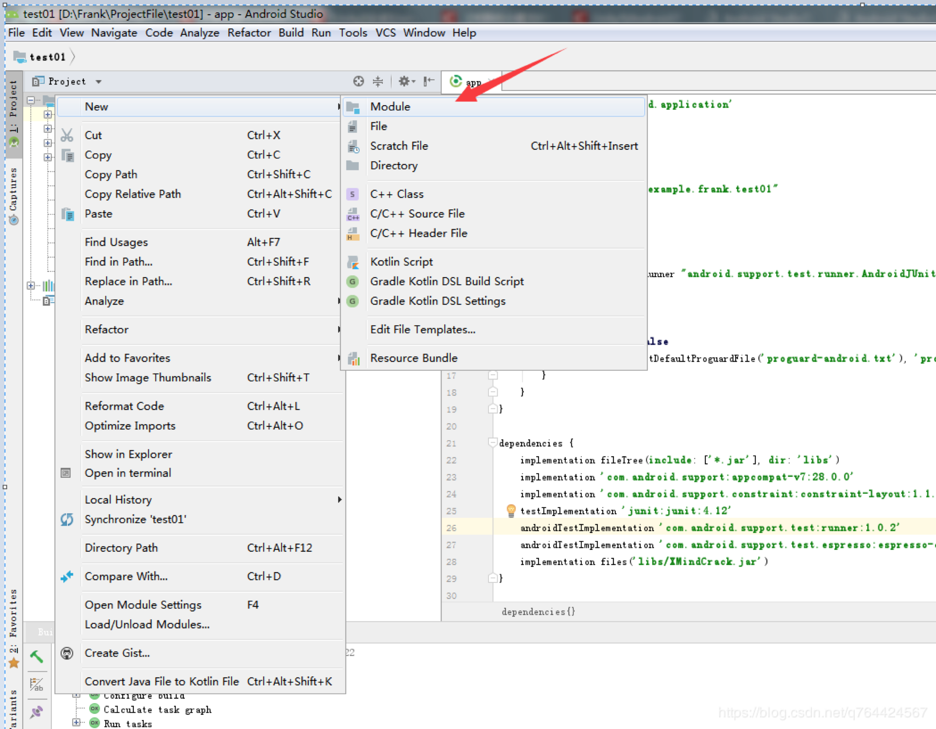
Task: Open the Build menu
Action: pos(291,33)
